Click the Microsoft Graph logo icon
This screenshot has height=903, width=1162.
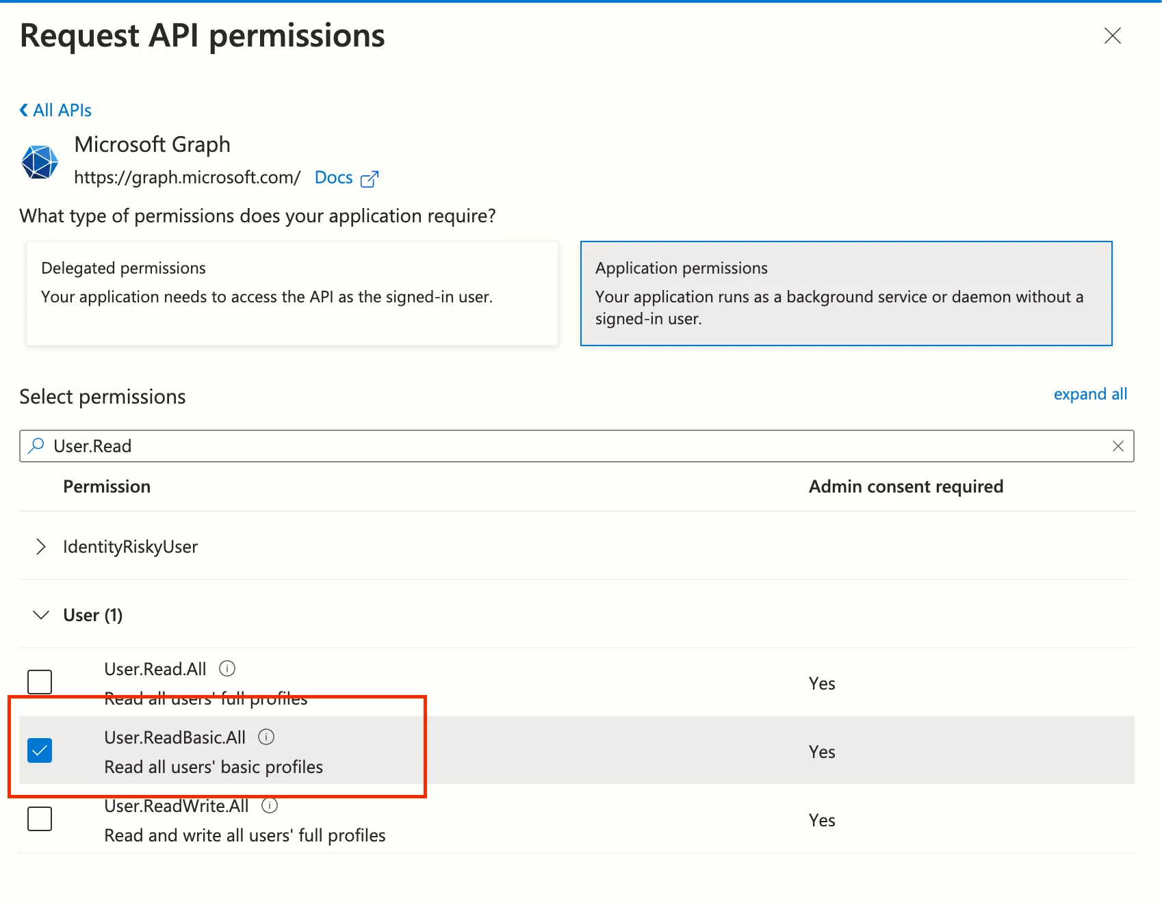click(x=40, y=162)
